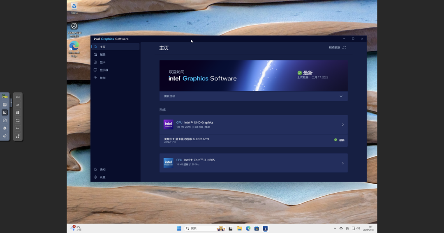Click the taskbar 搜索 search box
Viewport: 444px width, 233px height.
point(205,228)
